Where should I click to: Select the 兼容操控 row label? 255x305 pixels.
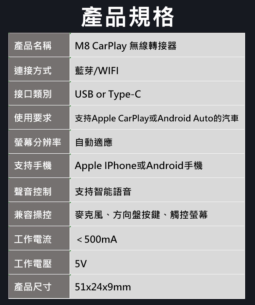coord(39,214)
